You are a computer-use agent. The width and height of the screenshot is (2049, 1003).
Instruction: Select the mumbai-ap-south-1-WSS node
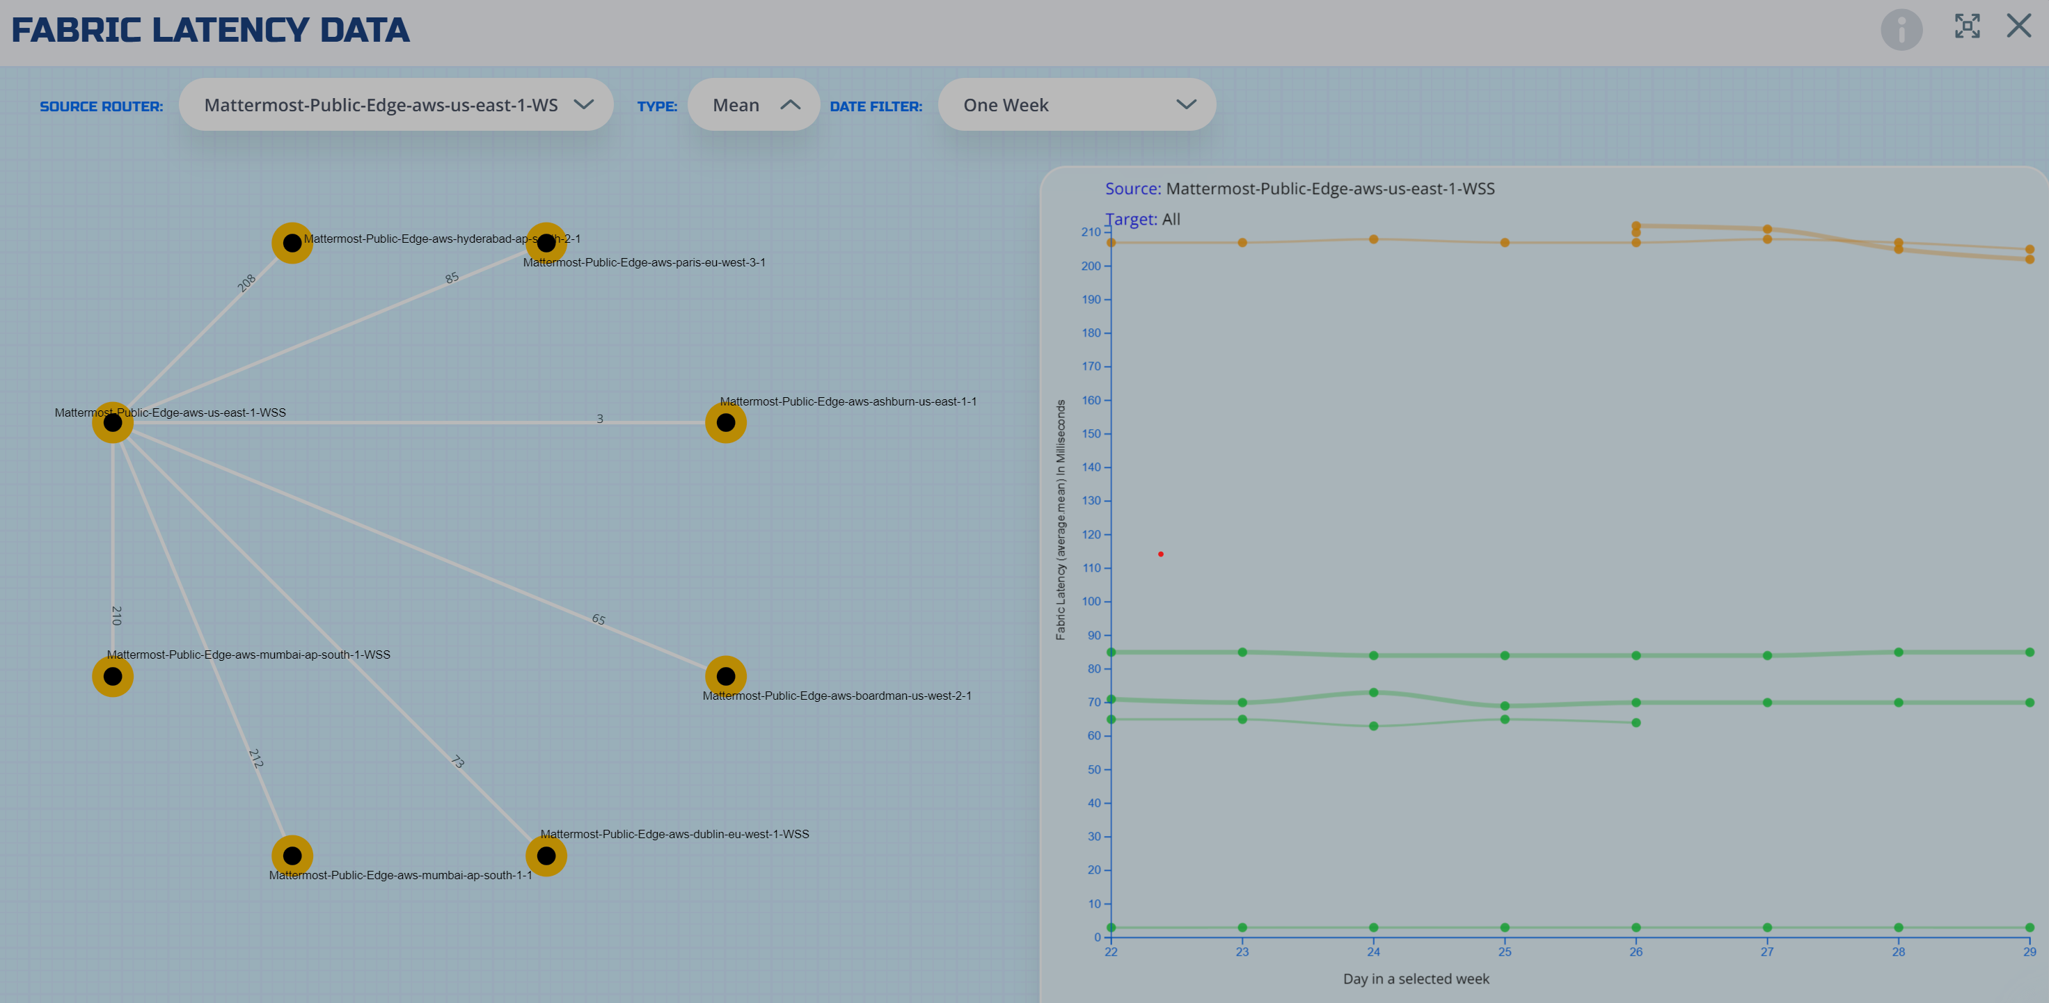[113, 676]
